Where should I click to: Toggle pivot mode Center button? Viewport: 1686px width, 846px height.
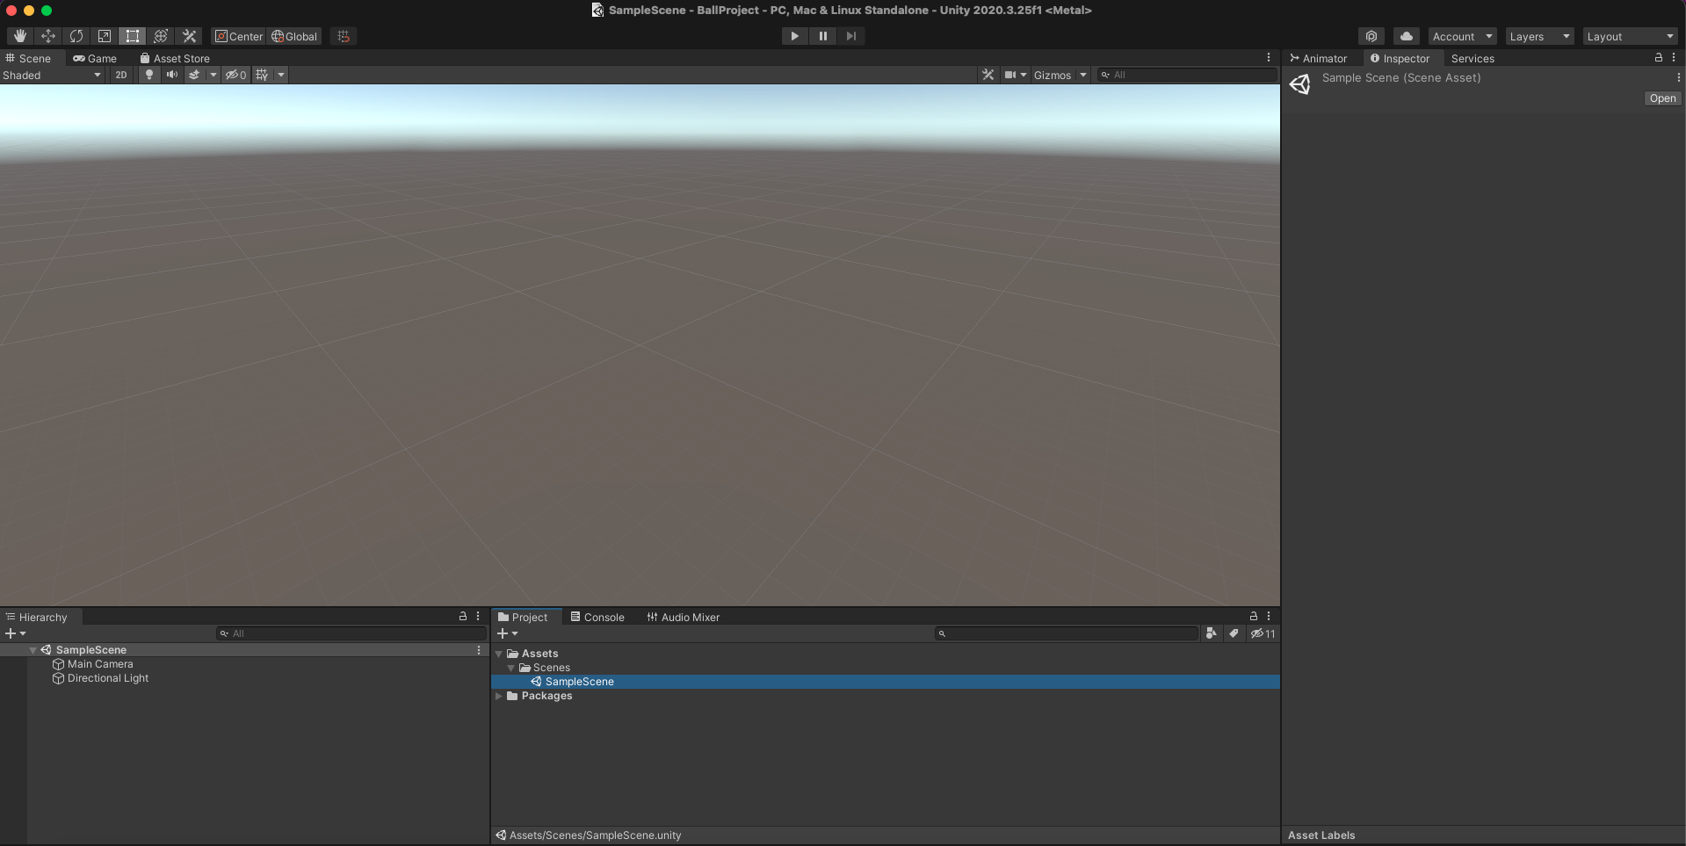point(239,36)
